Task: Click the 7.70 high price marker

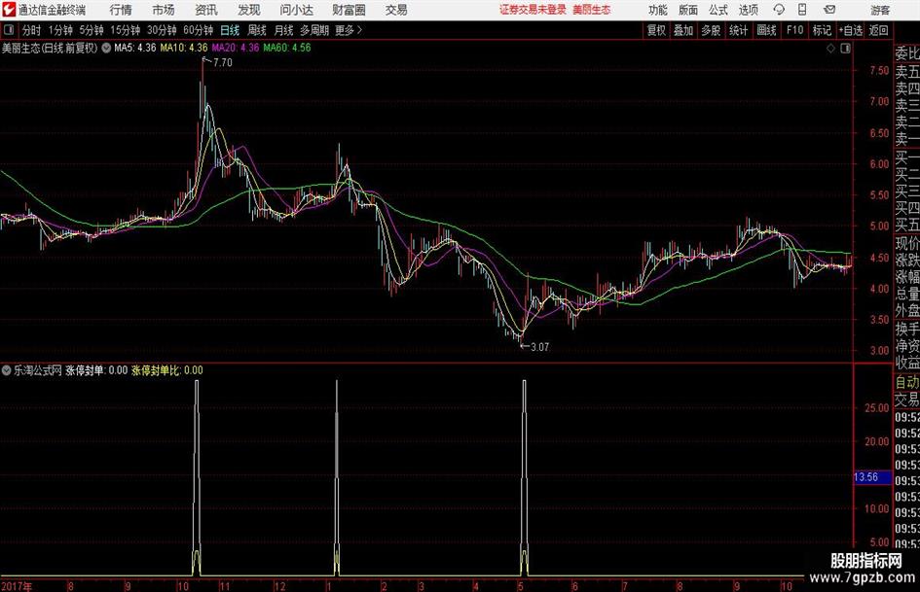Action: coord(222,63)
